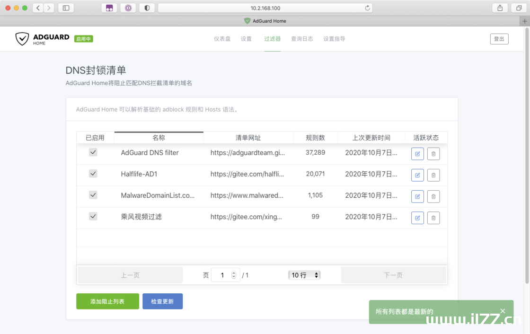Edit the Halflife-AD1 list
Image resolution: width=530 pixels, height=334 pixels.
[417, 175]
